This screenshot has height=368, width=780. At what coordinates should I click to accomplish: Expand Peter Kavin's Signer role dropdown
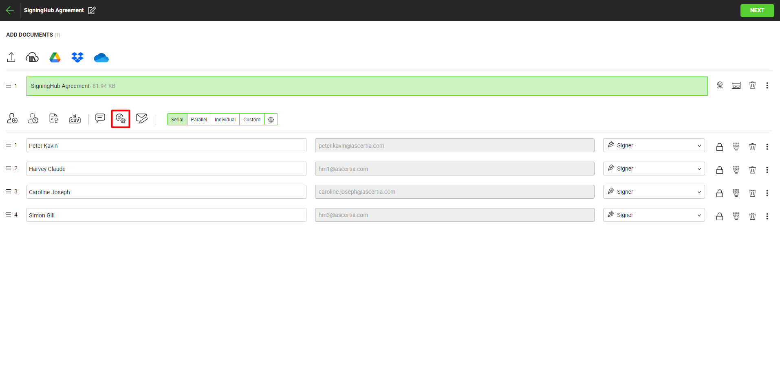[654, 145]
